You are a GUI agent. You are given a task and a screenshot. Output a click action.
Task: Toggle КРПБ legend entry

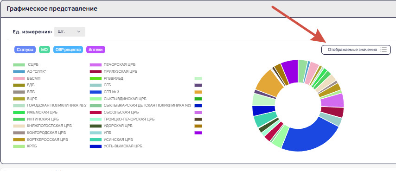coord(25,146)
